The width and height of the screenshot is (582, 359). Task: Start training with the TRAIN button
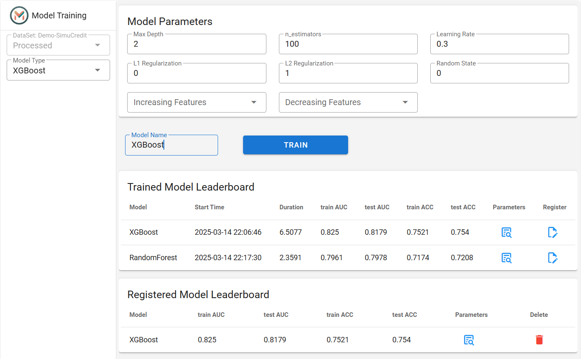click(296, 145)
